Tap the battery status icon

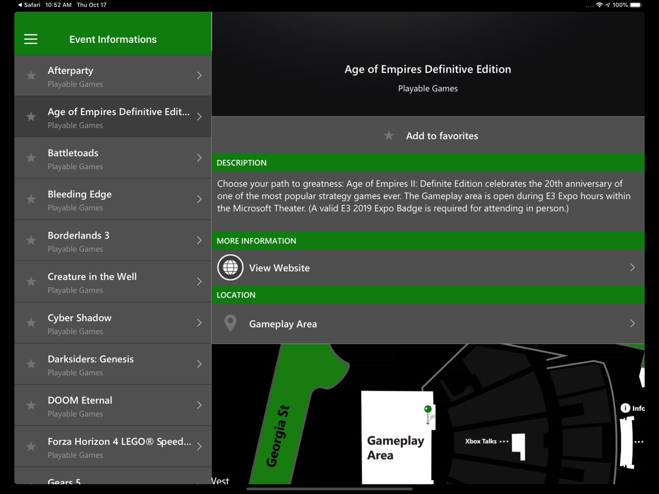(x=636, y=5)
